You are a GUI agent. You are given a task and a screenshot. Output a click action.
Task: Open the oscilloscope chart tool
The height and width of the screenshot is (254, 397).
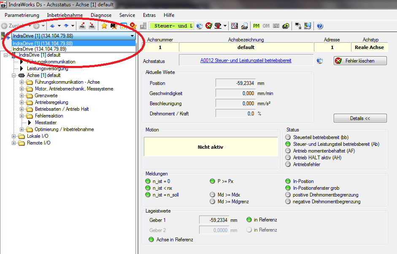[235, 26]
